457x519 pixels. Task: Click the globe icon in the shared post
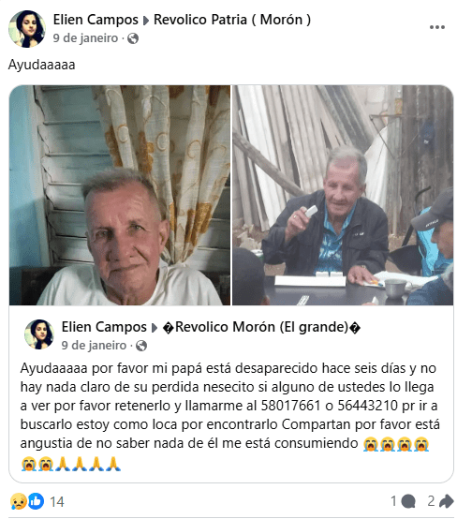[x=141, y=346]
